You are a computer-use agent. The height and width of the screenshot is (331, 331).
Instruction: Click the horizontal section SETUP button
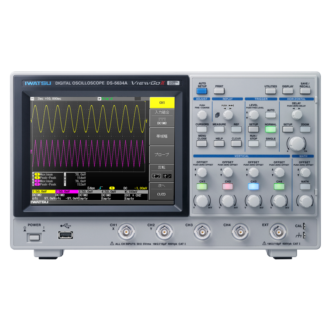pos(288,129)
